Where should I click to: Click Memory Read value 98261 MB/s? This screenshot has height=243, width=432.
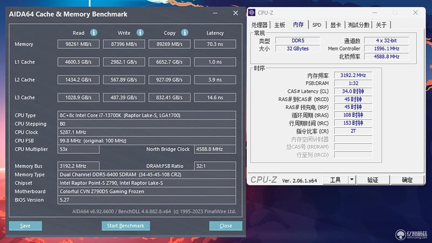coord(78,44)
